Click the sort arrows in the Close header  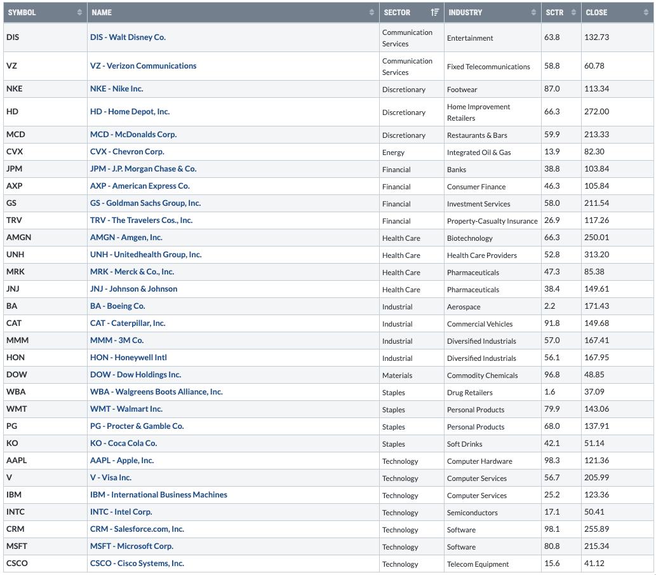pyautogui.click(x=646, y=13)
